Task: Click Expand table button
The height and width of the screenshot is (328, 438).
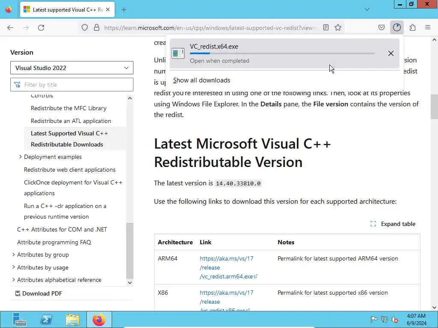Action: [393, 224]
